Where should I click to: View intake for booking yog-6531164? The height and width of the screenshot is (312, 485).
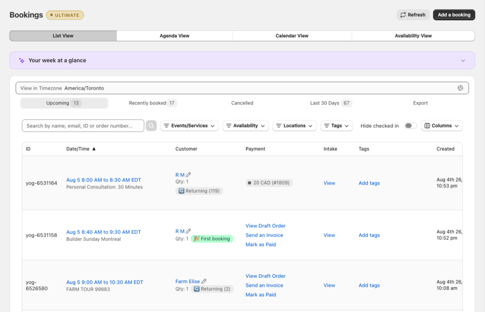329,183
